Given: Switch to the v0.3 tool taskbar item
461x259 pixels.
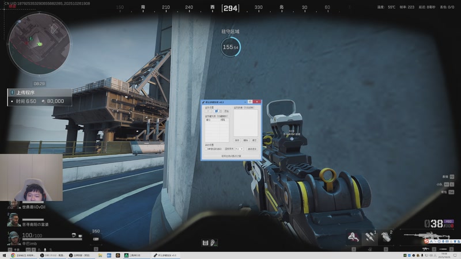Looking at the screenshot, I should [166, 256].
